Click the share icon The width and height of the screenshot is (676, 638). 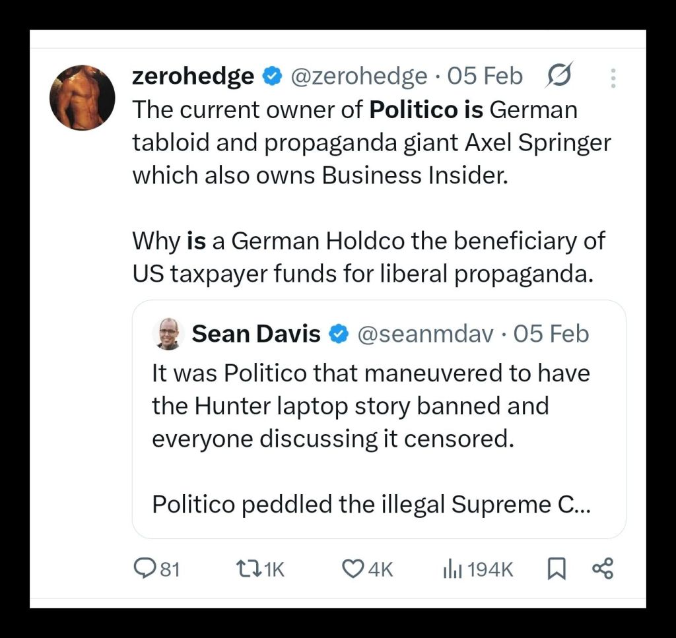602,569
